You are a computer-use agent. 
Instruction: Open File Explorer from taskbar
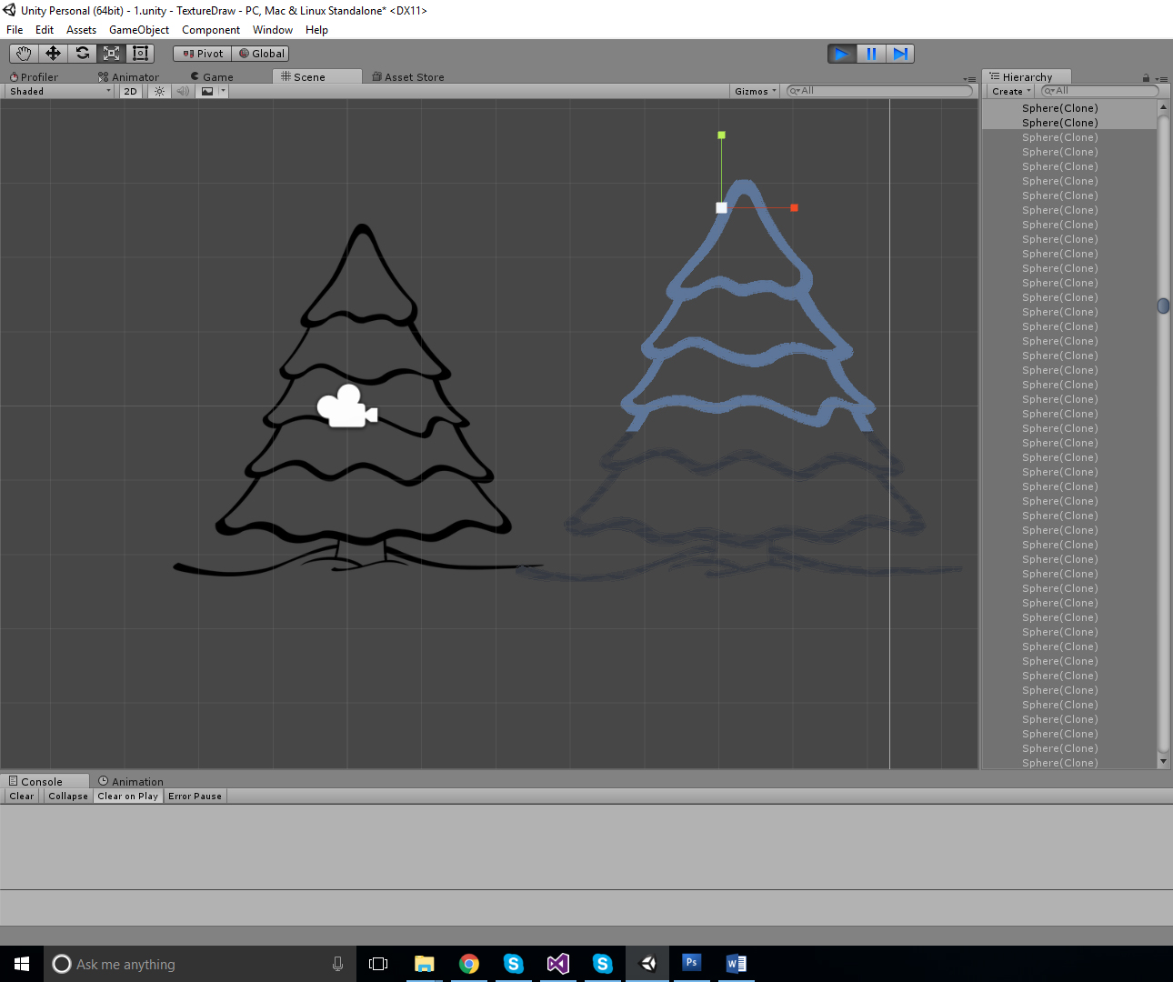424,964
